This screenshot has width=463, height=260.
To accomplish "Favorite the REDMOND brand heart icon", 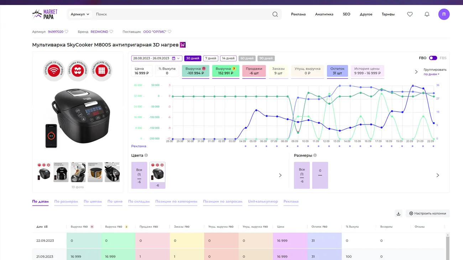I will 111,32.
